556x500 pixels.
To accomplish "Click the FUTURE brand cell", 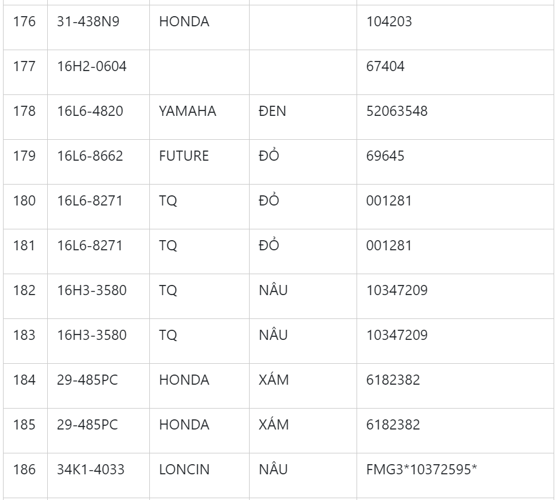I will (x=184, y=157).
